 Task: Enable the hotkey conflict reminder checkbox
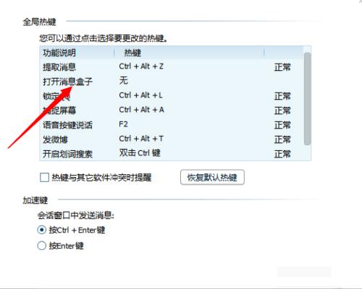tap(44, 178)
